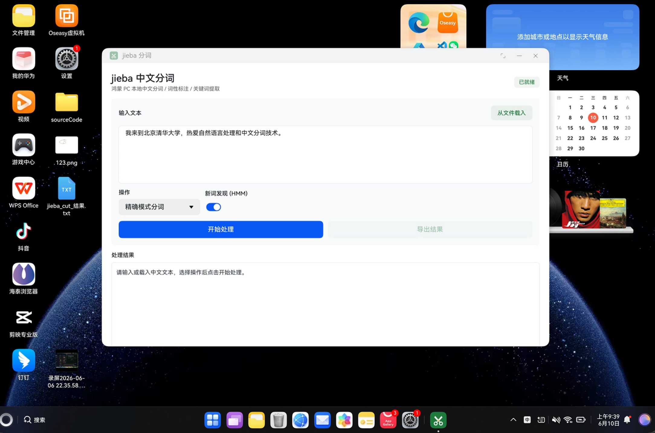Image resolution: width=655 pixels, height=433 pixels.
Task: Click the 已就绪 status badge
Action: (527, 82)
